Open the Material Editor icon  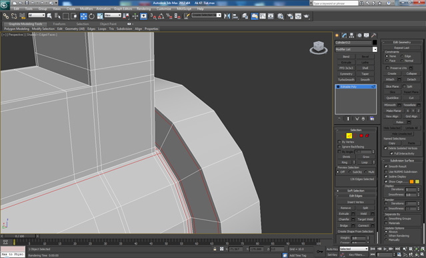pos(281,16)
